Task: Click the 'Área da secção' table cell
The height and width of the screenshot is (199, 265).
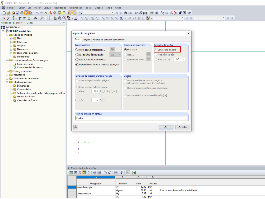Action: [x=96, y=187]
